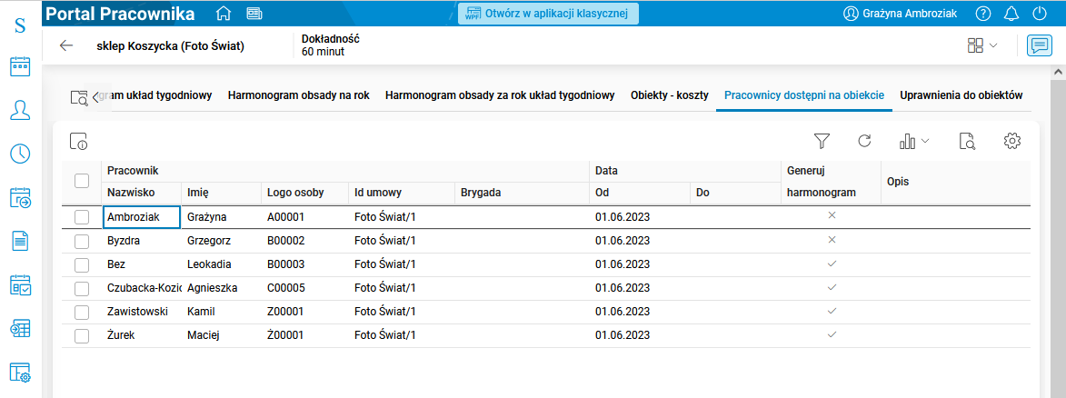Switch to Obiekty - koszty tab
Viewport: 1066px width, 398px height.
pos(670,95)
